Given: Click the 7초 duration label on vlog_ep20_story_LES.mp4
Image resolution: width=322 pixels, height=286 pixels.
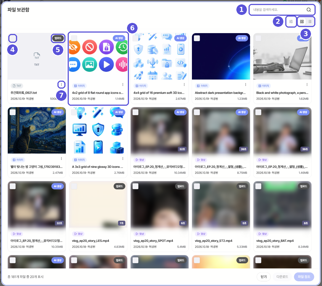Looking at the screenshot, I should [x=122, y=223].
